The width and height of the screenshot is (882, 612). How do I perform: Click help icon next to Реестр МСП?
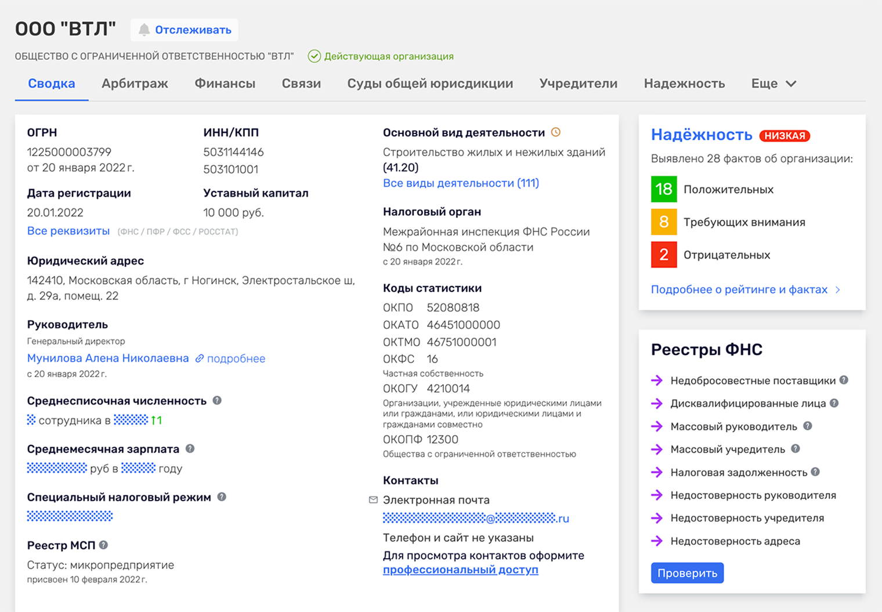click(103, 545)
